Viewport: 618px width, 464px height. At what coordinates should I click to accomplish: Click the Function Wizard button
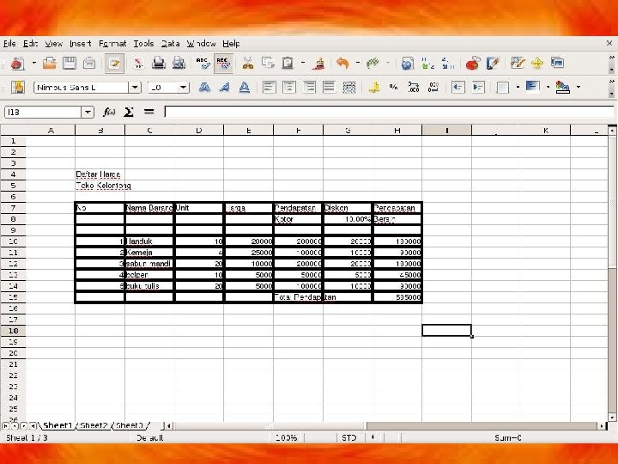pyautogui.click(x=109, y=112)
